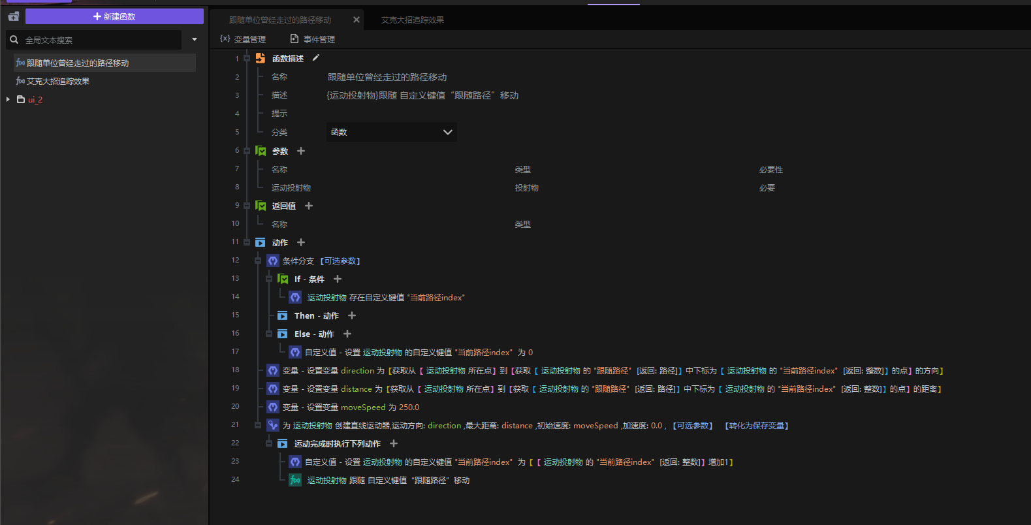
Task: Click the moveSpeed value 250.0
Action: pos(409,407)
